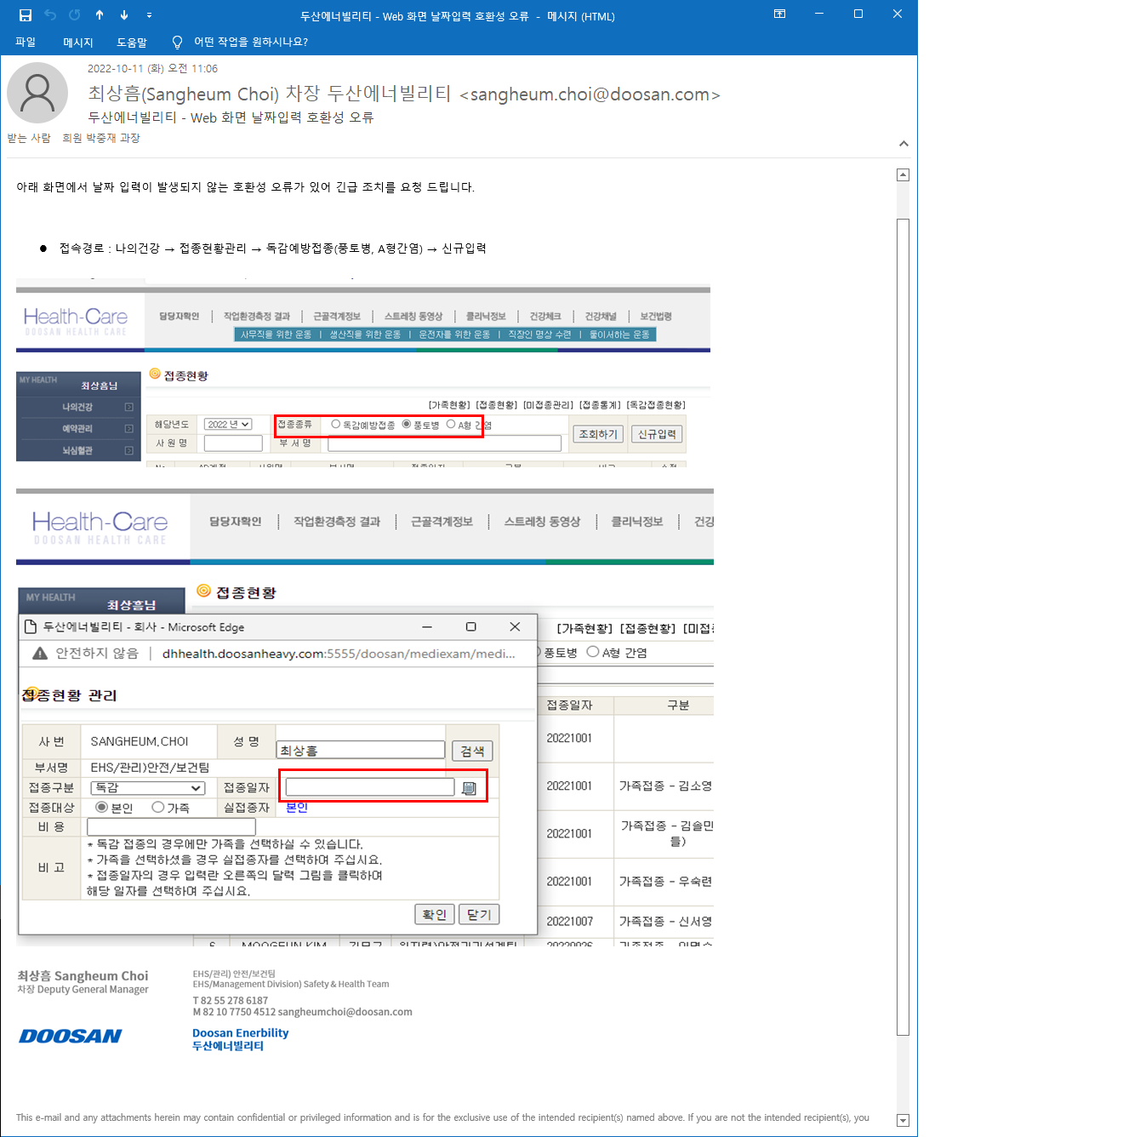Open the 접종구분 독감 dropdown
This screenshot has width=1140, height=1137.
[x=148, y=788]
